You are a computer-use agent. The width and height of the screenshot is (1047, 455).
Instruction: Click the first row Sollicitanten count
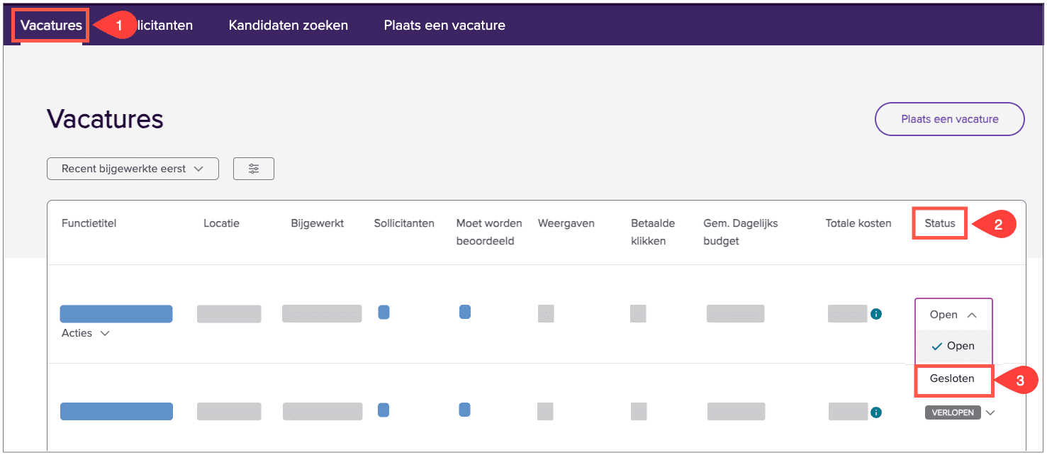point(383,312)
